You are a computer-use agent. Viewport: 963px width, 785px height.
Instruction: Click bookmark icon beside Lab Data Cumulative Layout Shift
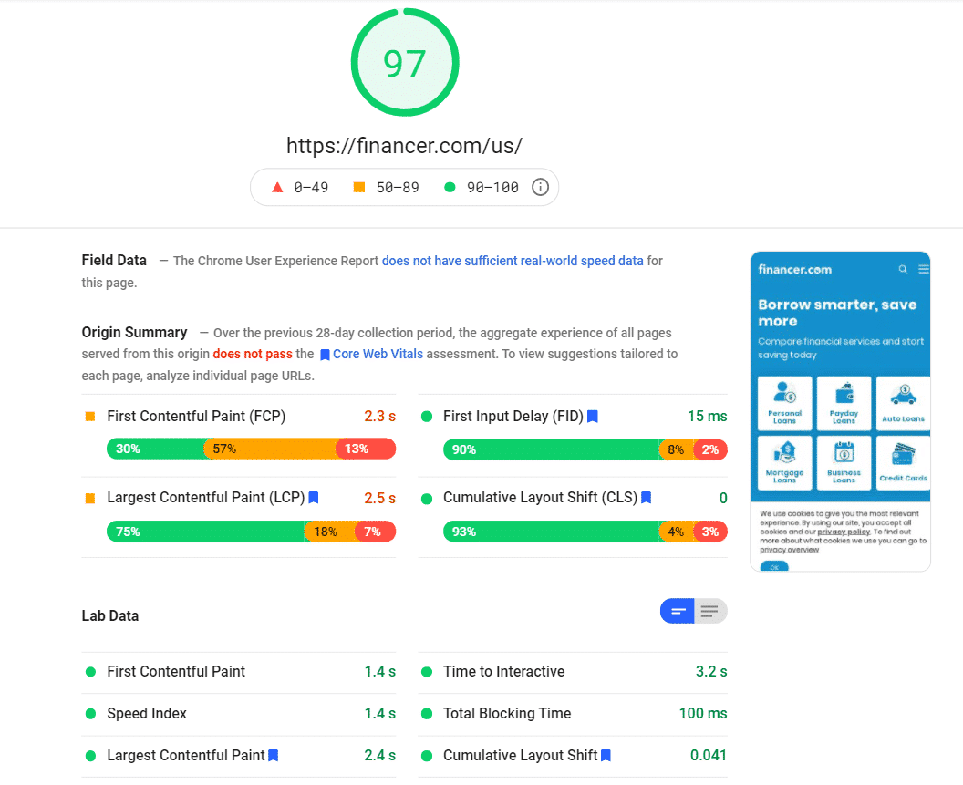tap(606, 755)
